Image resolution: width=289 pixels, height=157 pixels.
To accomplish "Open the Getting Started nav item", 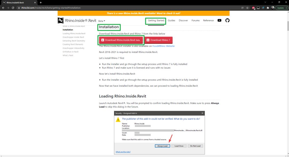I will pyautogui.click(x=156, y=20).
